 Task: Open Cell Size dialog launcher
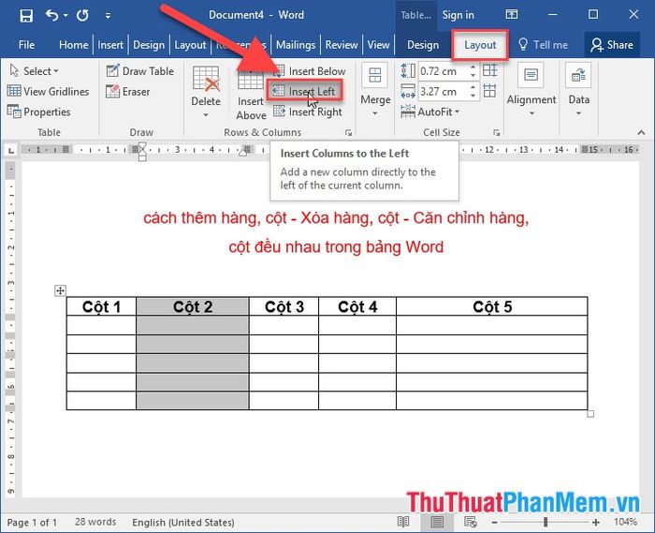coord(496,132)
